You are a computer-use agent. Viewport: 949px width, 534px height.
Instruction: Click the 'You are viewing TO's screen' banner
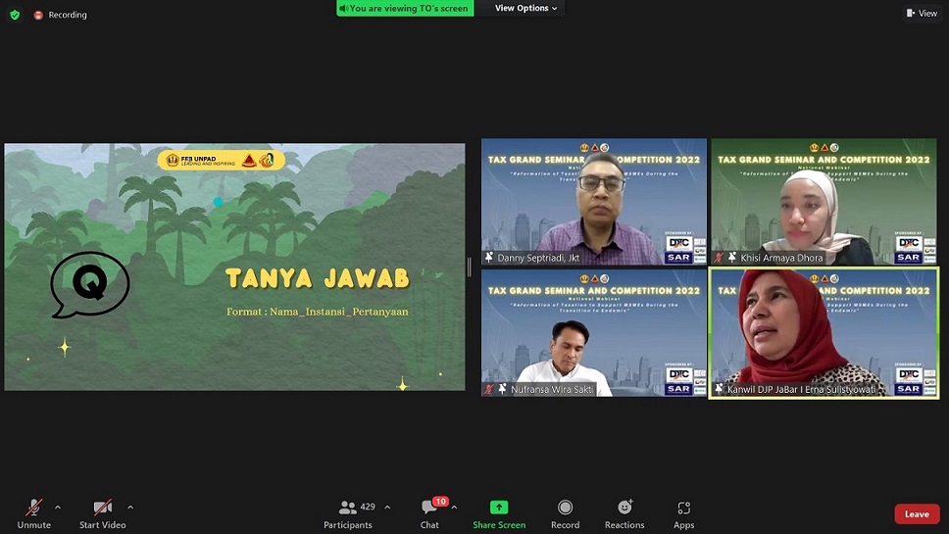coord(405,9)
